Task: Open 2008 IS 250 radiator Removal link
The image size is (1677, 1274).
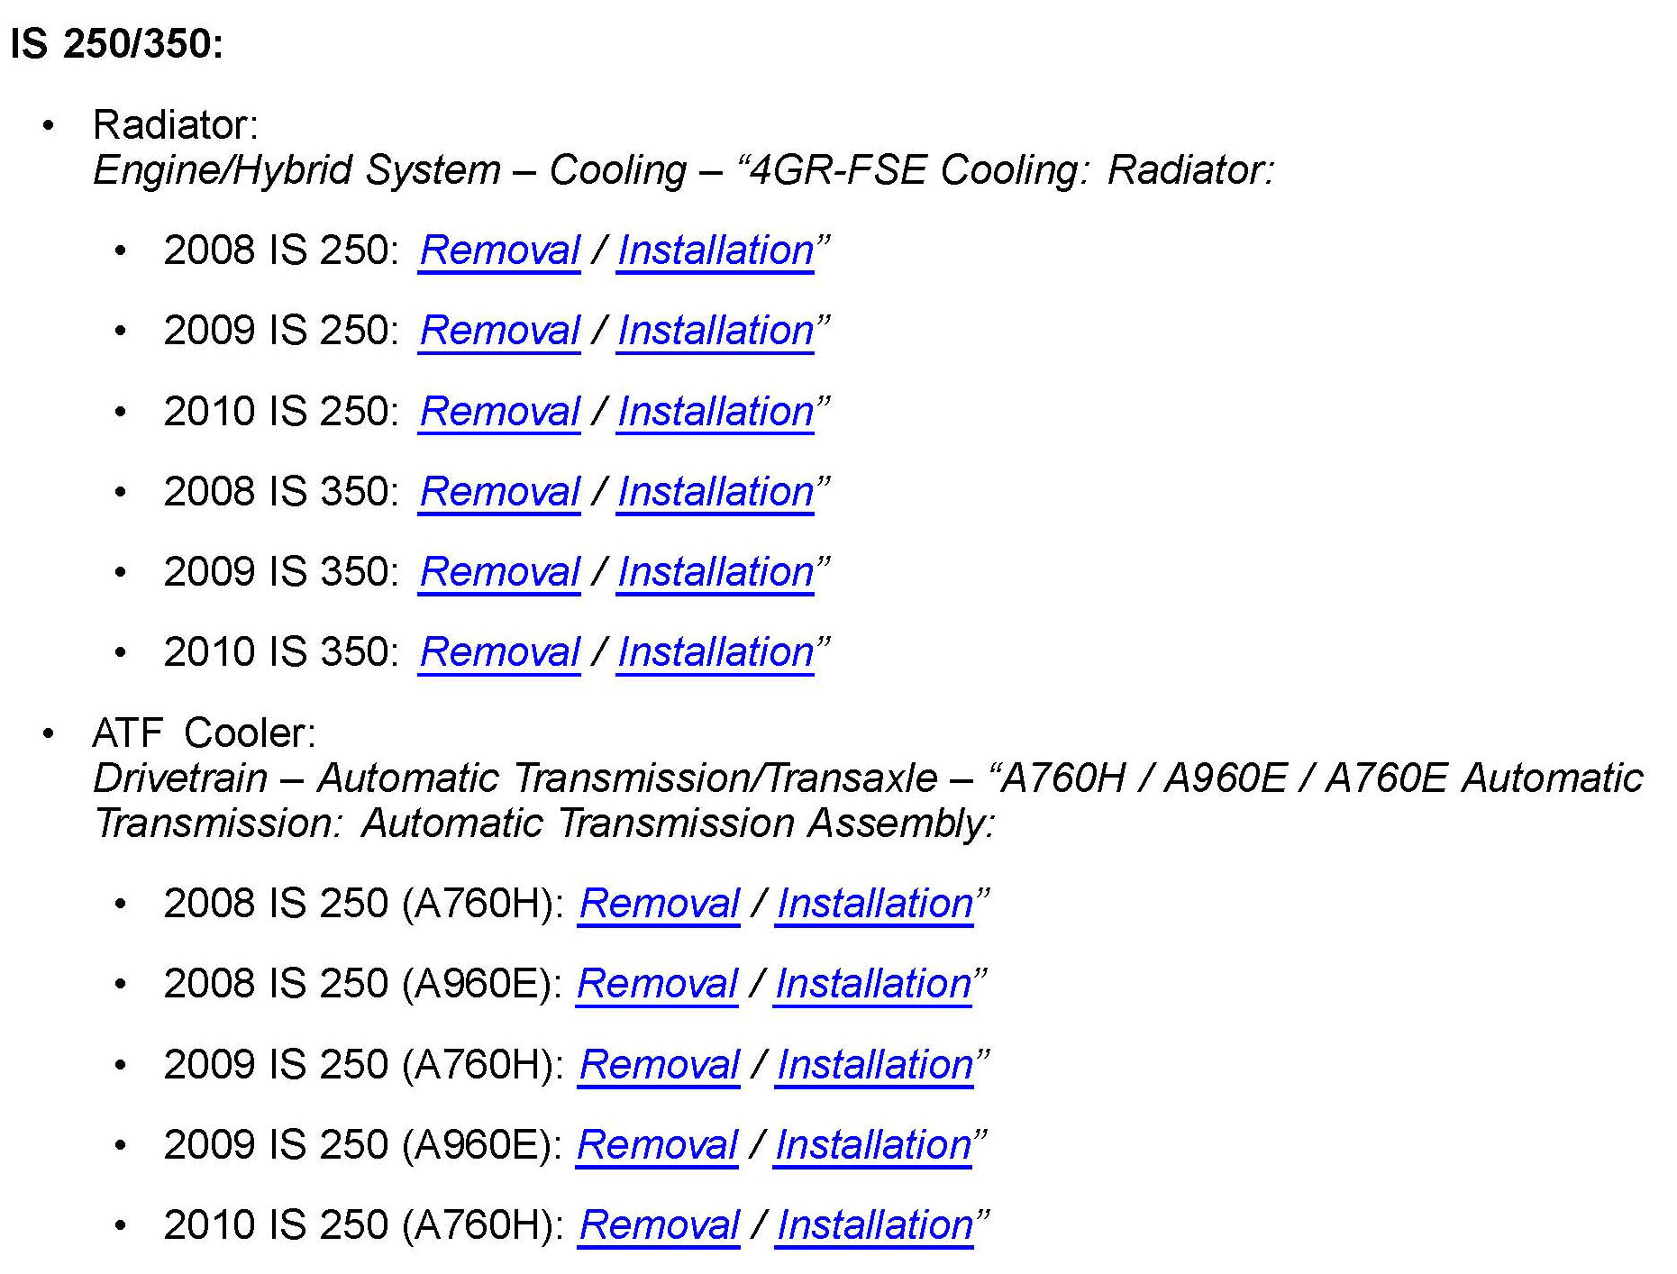Action: [499, 250]
